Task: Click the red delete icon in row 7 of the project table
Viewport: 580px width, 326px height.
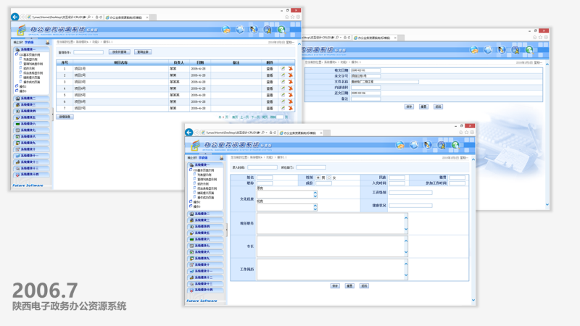Action: pos(291,108)
